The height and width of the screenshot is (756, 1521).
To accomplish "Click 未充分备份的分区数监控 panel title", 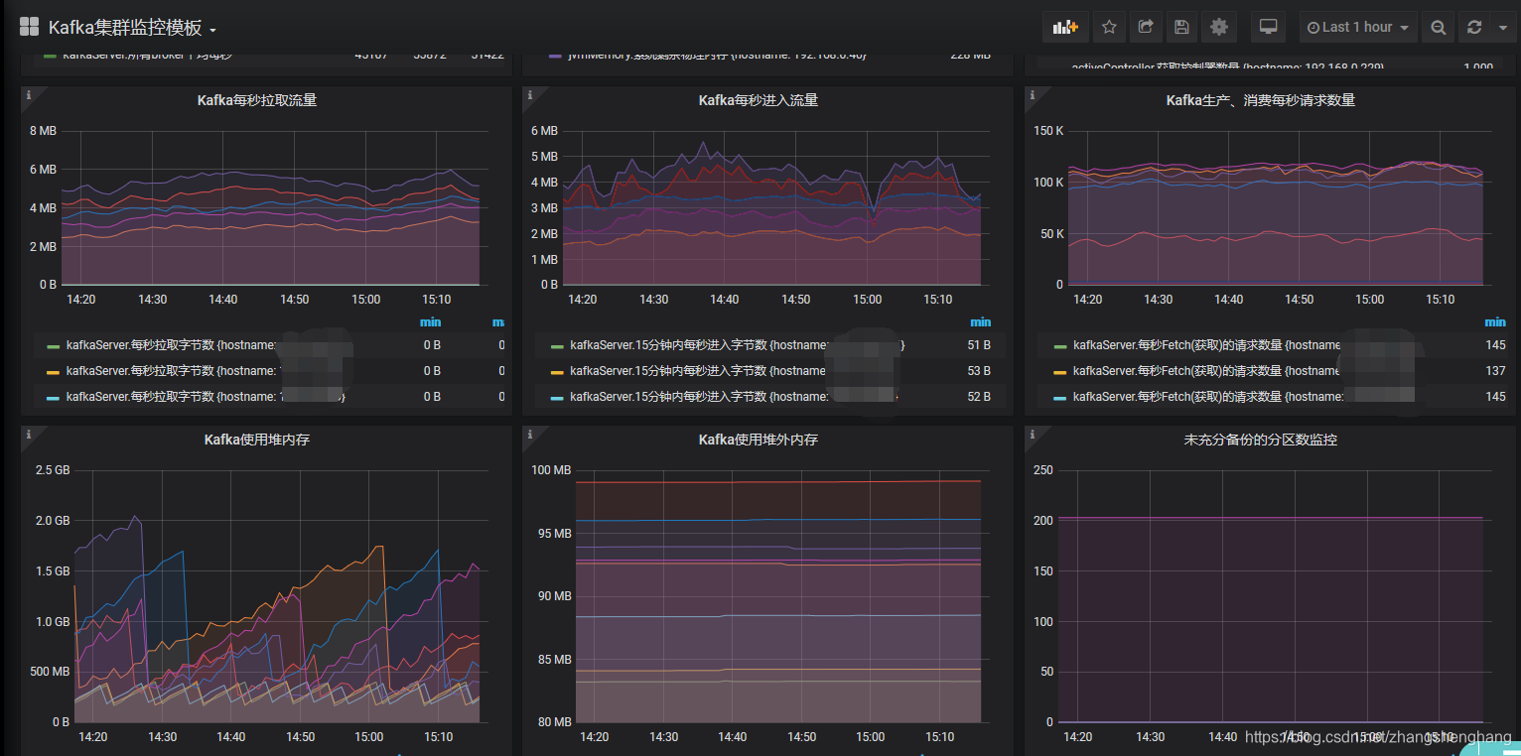I will click(x=1261, y=440).
